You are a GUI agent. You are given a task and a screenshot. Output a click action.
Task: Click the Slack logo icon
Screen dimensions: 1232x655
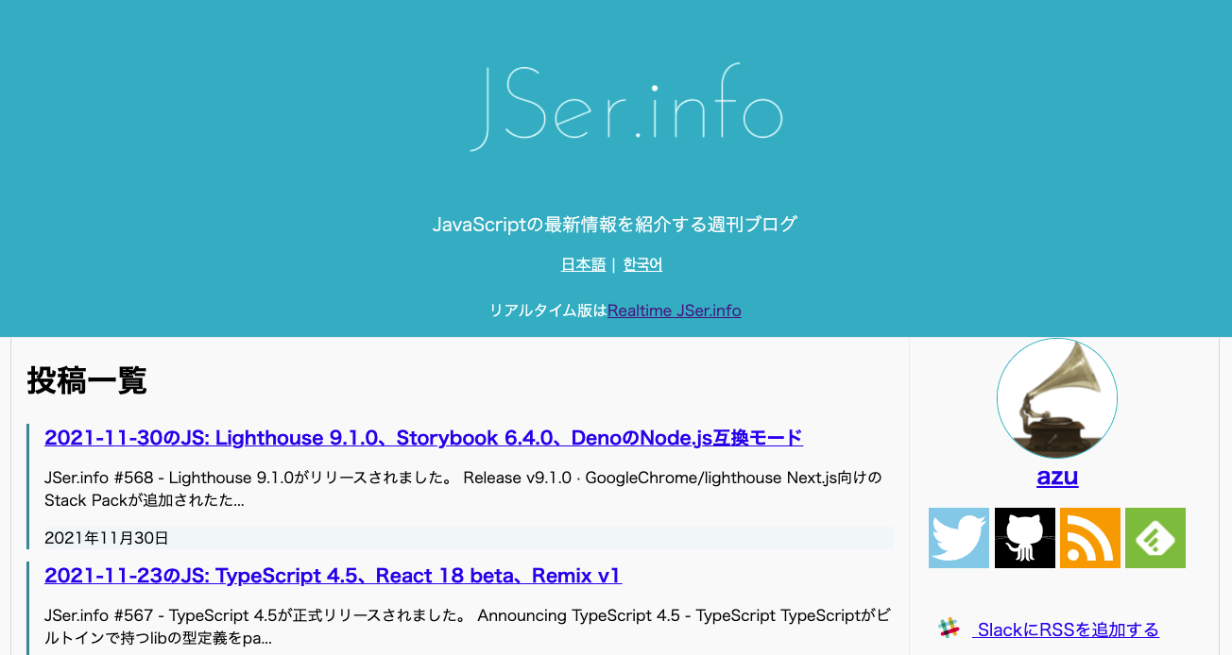(949, 629)
